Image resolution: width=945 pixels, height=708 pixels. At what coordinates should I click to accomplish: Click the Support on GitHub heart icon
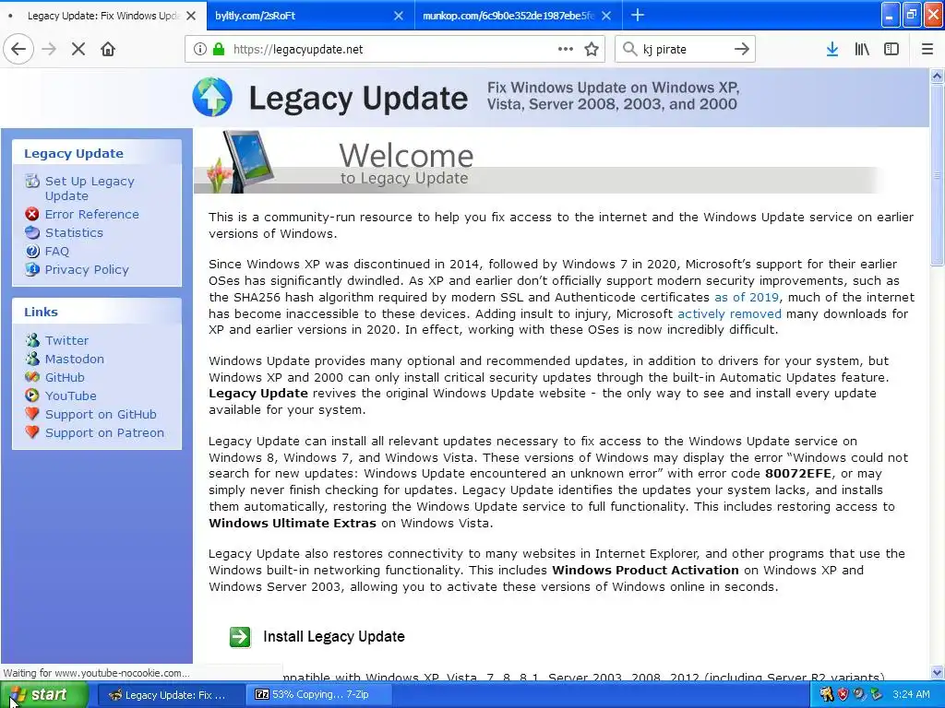coord(32,414)
